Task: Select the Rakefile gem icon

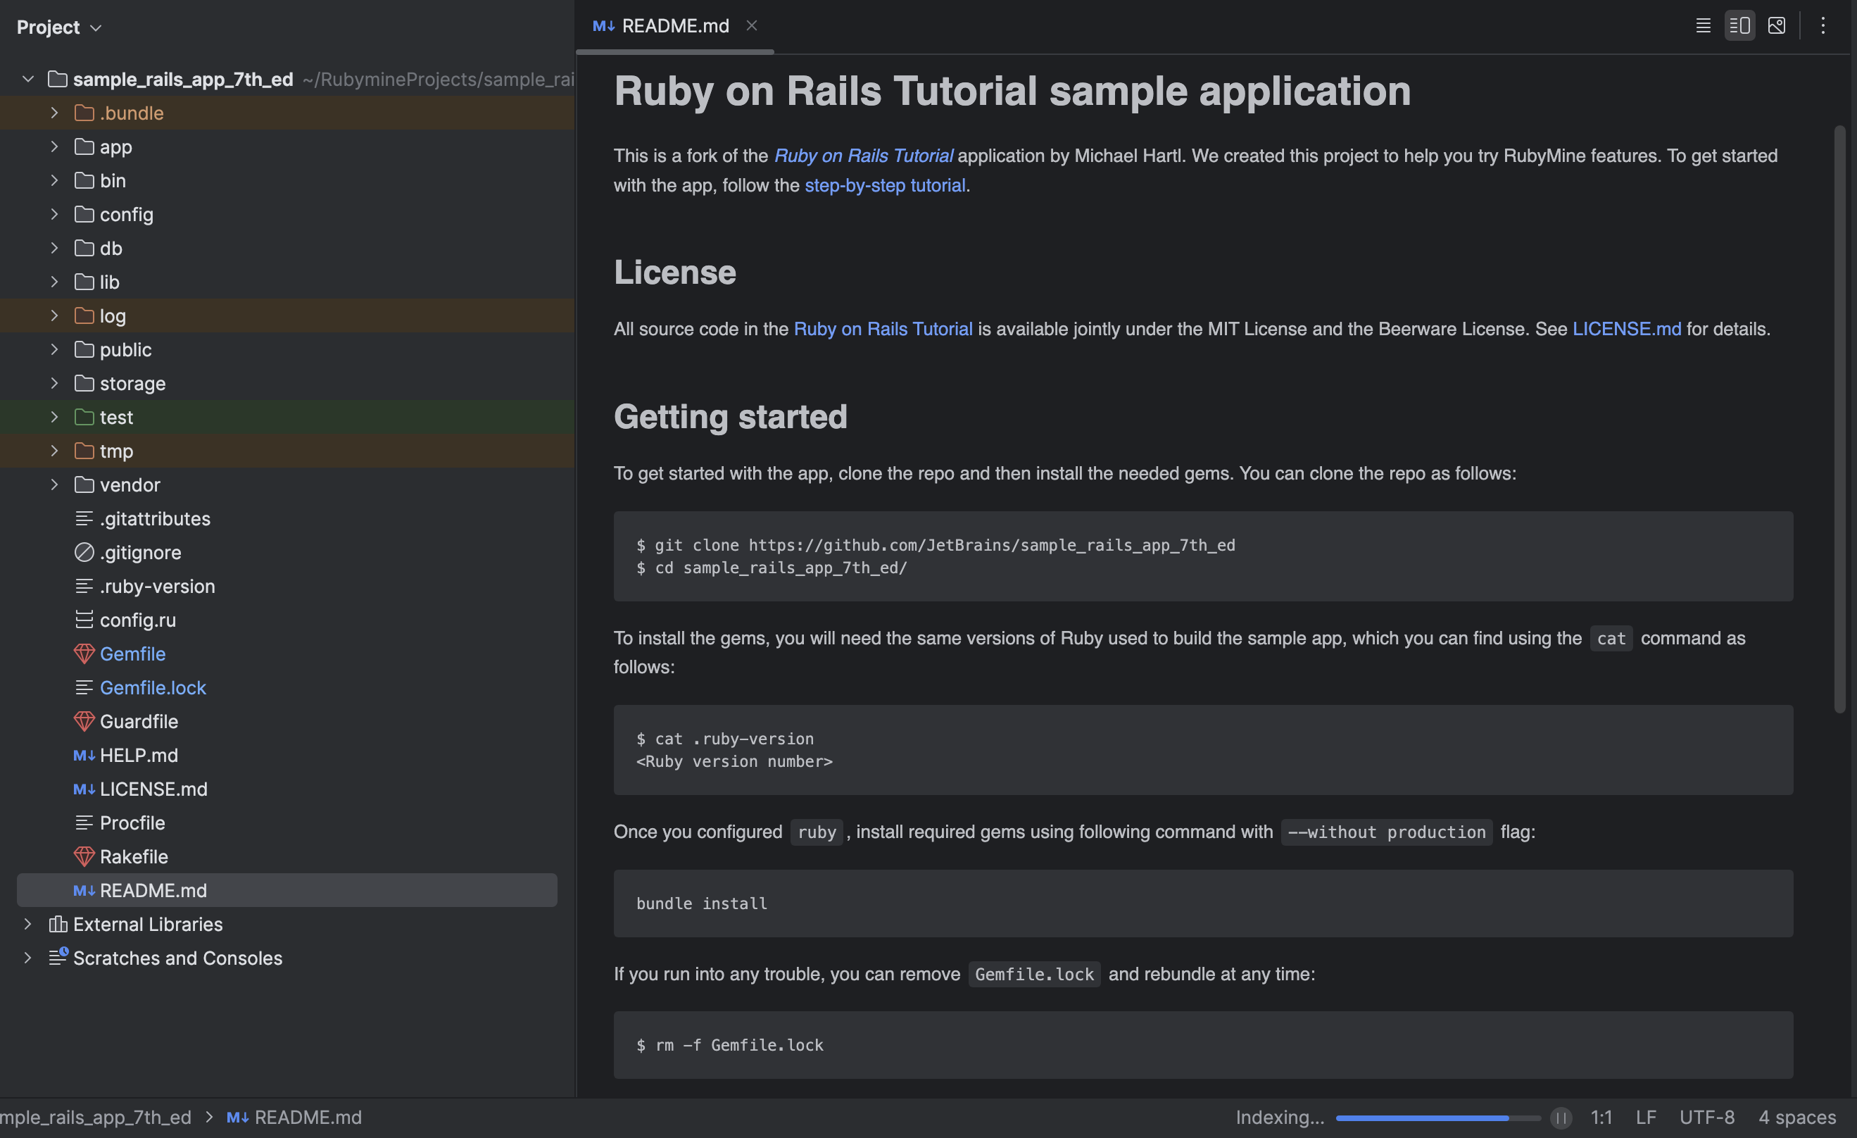Action: coord(84,857)
